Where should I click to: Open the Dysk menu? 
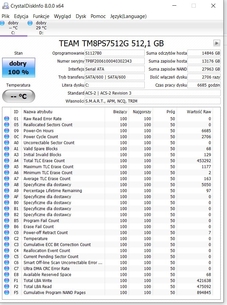coord(81,16)
